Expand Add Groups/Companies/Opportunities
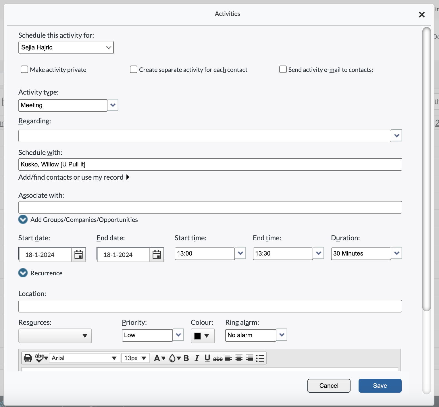 coord(23,219)
